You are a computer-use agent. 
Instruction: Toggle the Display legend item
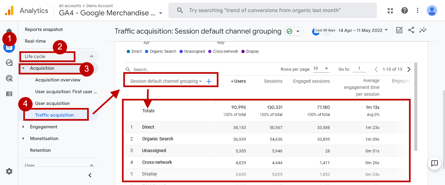250,51
